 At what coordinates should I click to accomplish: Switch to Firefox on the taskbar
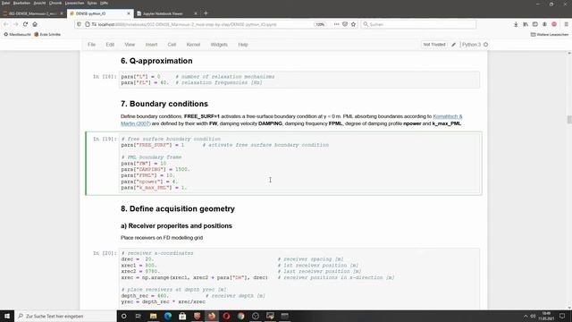pos(212,316)
